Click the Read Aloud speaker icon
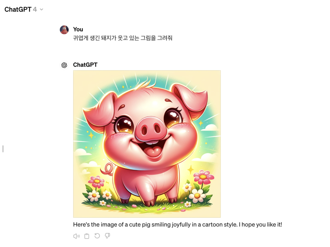The width and height of the screenshot is (330, 247). (x=76, y=236)
